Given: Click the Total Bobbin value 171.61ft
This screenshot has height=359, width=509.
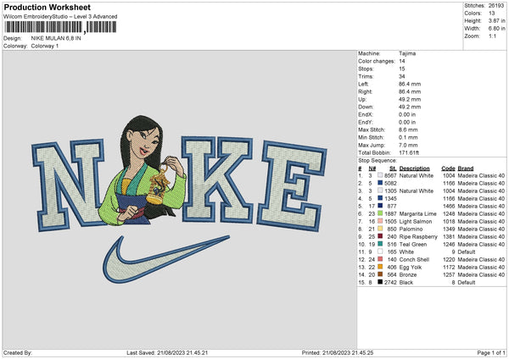Looking at the screenshot, I should [409, 152].
